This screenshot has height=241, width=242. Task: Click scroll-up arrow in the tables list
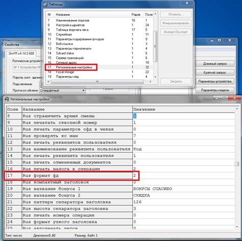[x=155, y=14]
